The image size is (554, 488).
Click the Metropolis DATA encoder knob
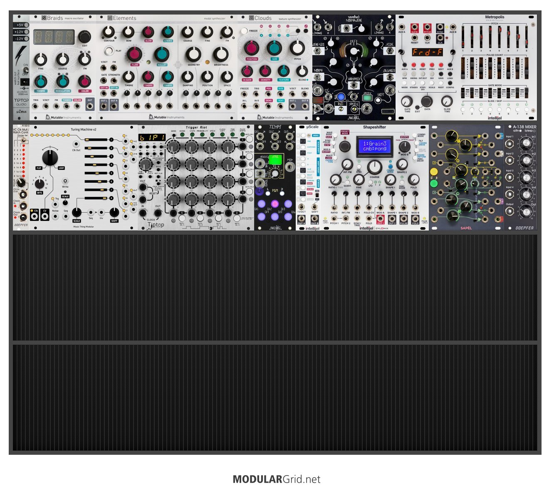click(x=426, y=101)
